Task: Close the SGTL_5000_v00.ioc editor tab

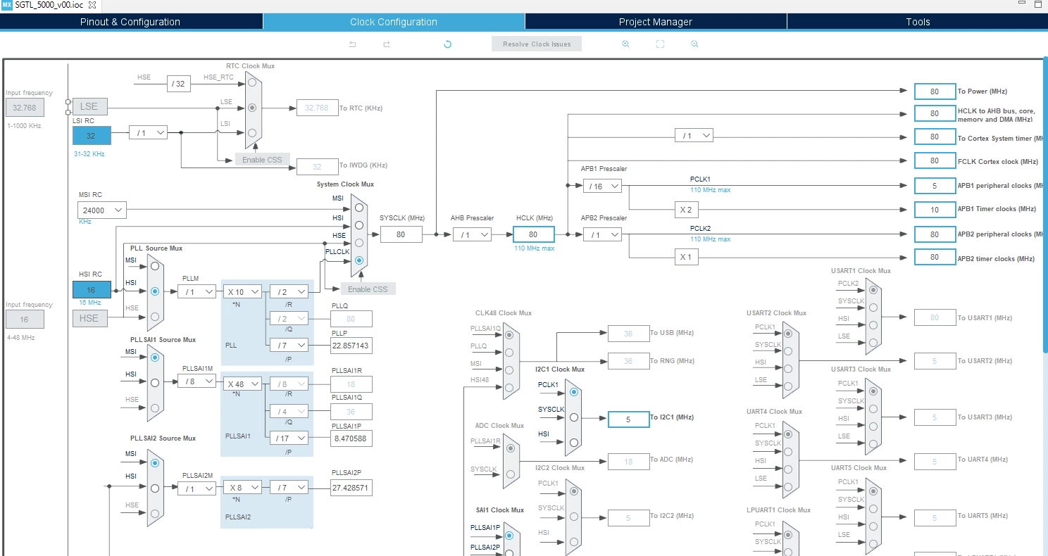Action: (92, 5)
